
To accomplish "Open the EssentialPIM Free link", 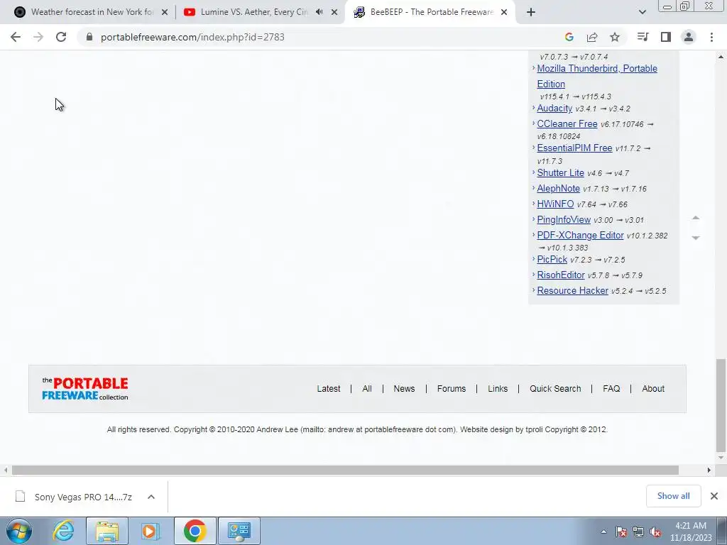I will click(x=574, y=148).
